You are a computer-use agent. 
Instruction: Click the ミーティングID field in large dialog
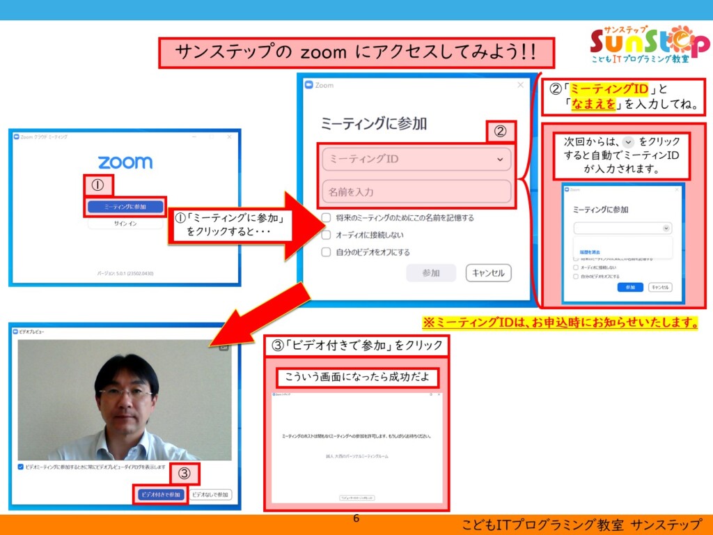click(416, 160)
